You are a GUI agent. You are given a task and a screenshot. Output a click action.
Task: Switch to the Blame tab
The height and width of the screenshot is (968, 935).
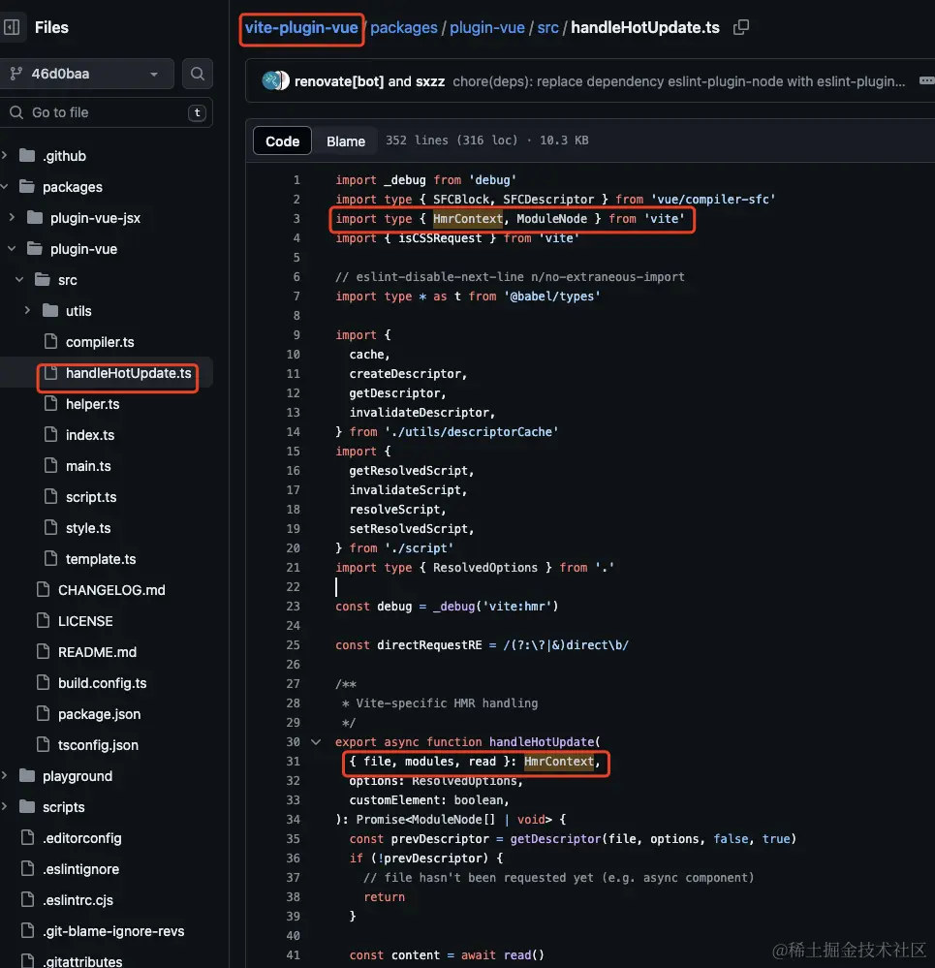point(346,141)
